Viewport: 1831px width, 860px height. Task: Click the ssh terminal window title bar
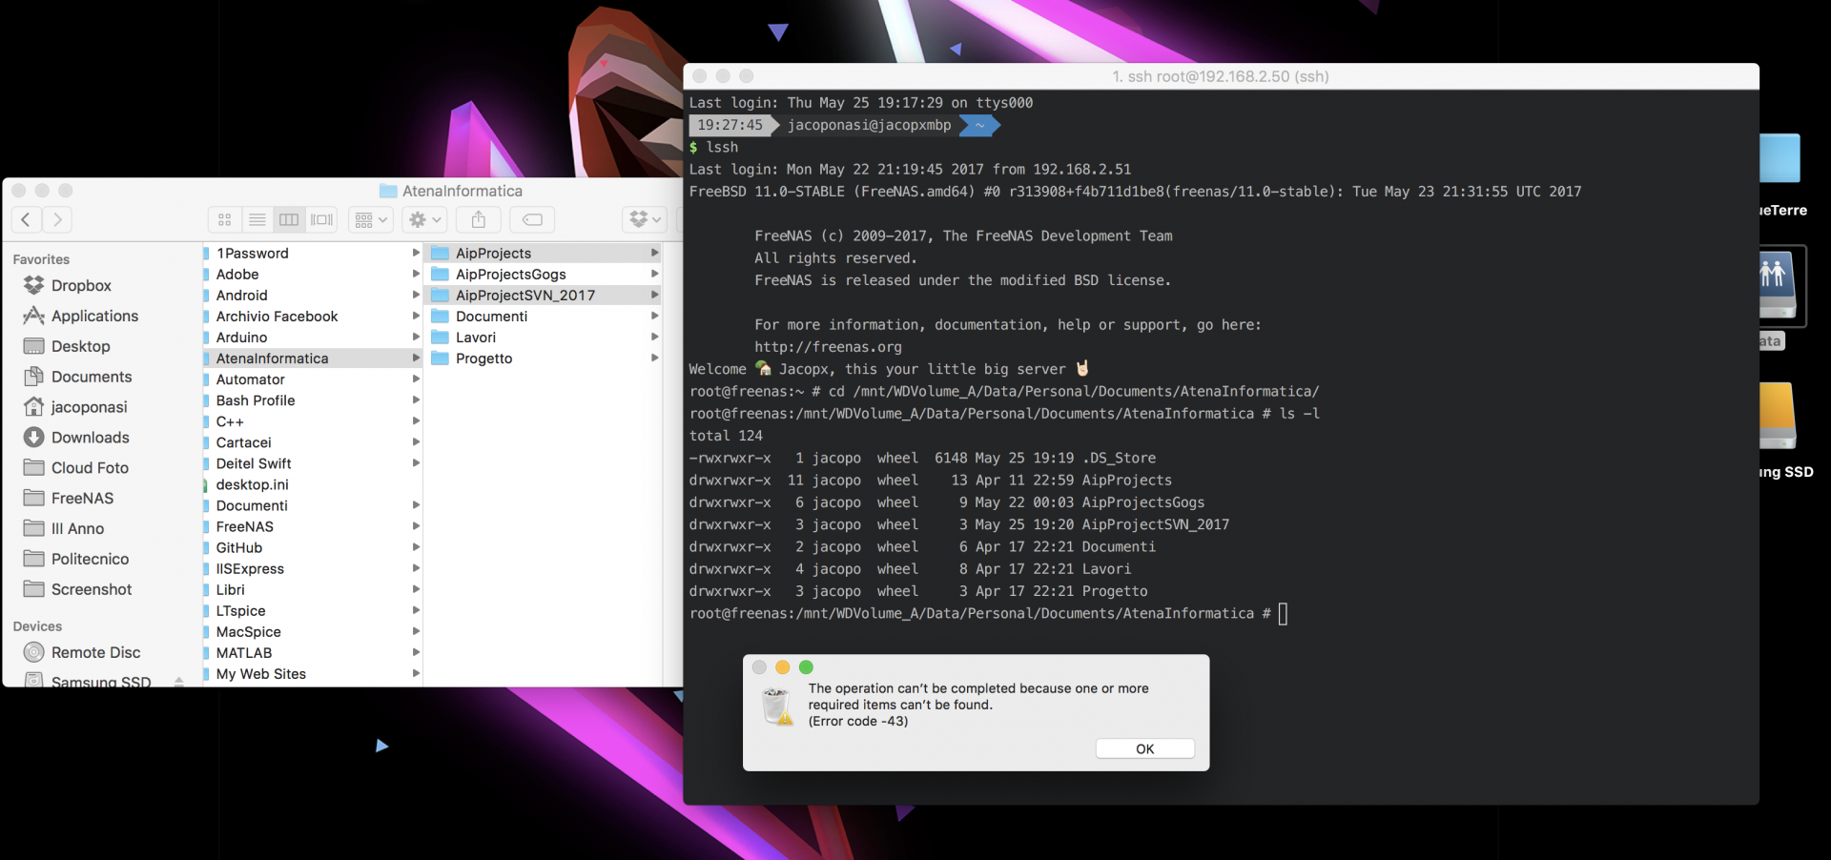[1221, 76]
